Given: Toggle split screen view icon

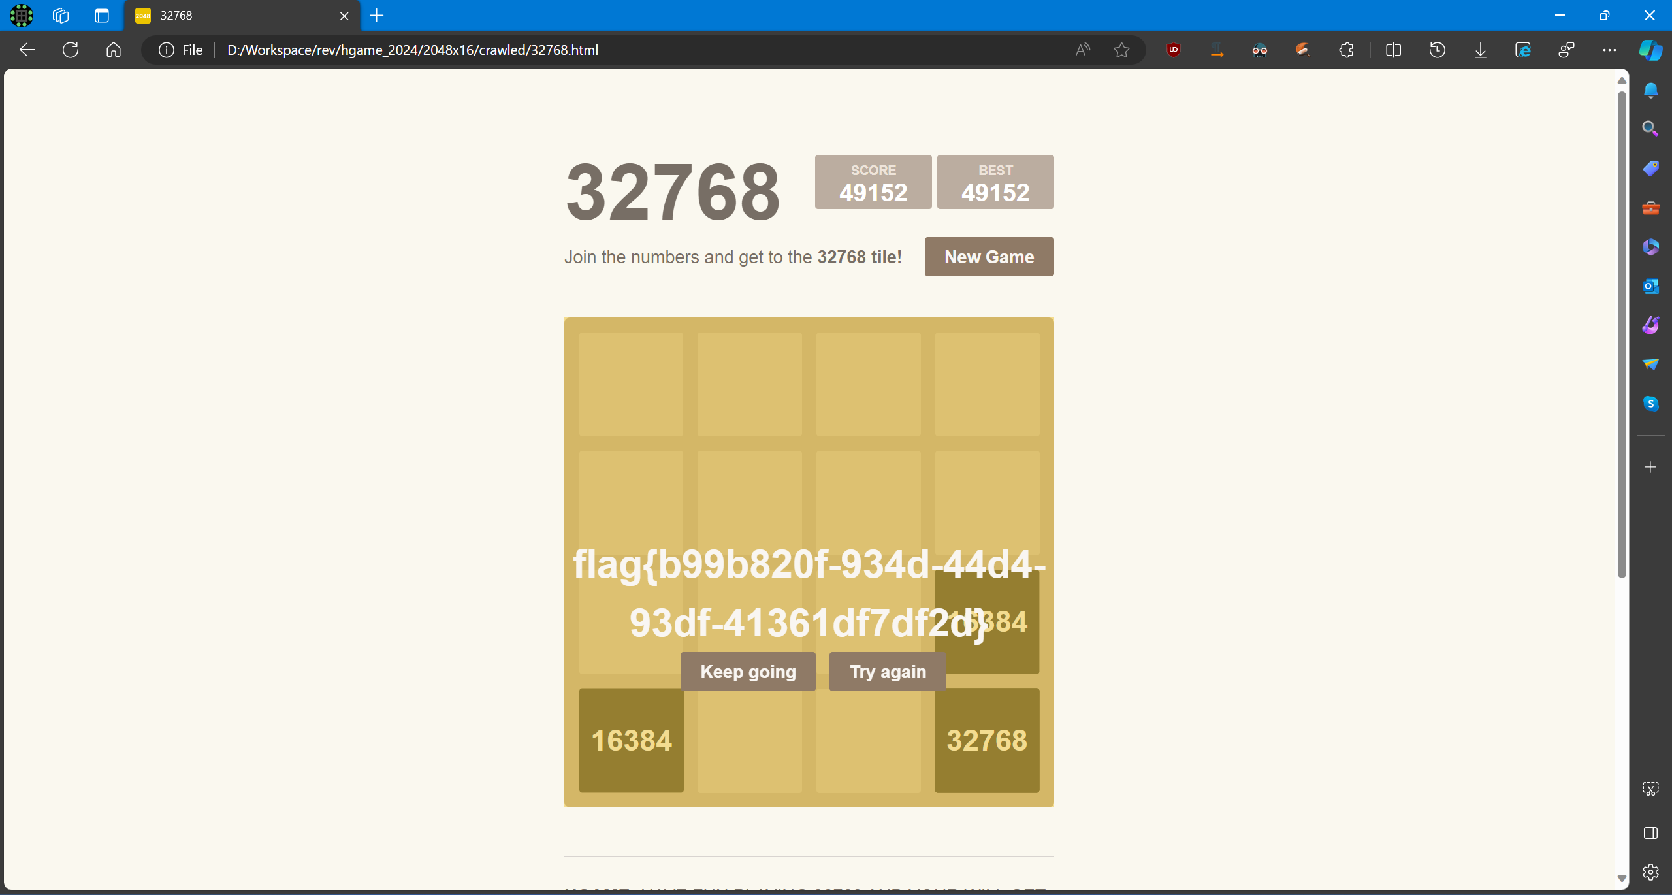Looking at the screenshot, I should [1393, 50].
